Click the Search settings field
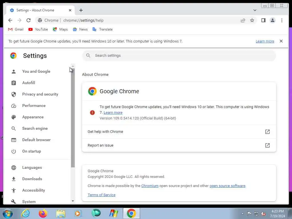This screenshot has width=292, height=219. point(179,56)
